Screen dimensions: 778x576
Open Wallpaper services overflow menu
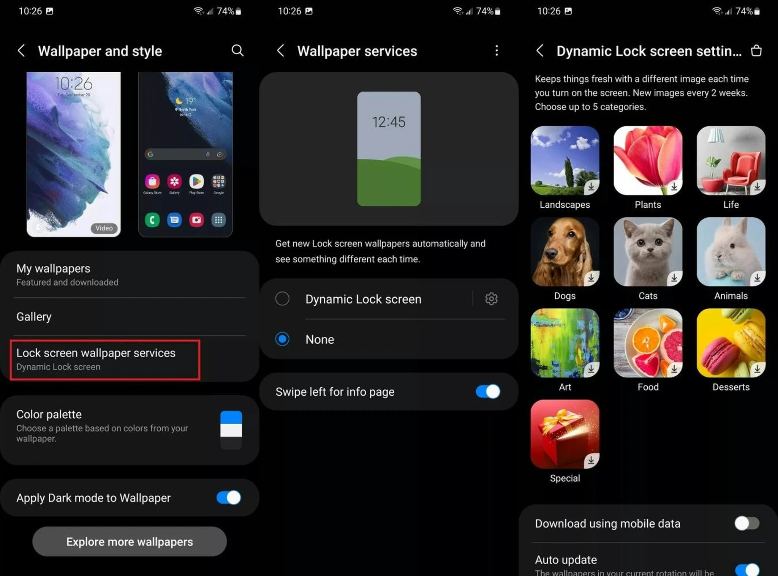pyautogui.click(x=497, y=50)
